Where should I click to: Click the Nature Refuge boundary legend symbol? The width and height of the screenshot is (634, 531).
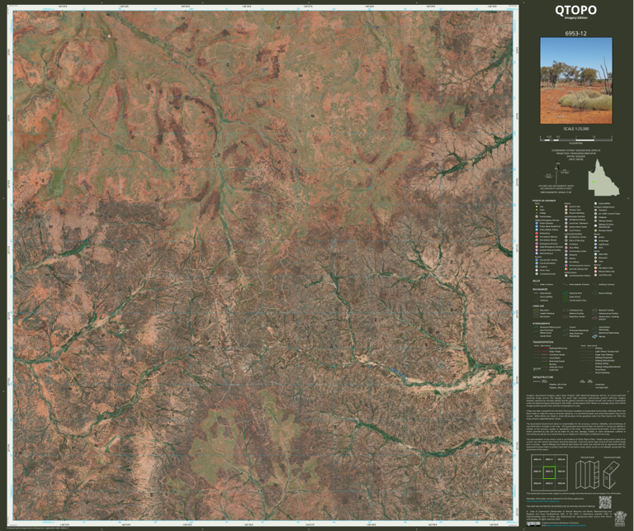(594, 293)
